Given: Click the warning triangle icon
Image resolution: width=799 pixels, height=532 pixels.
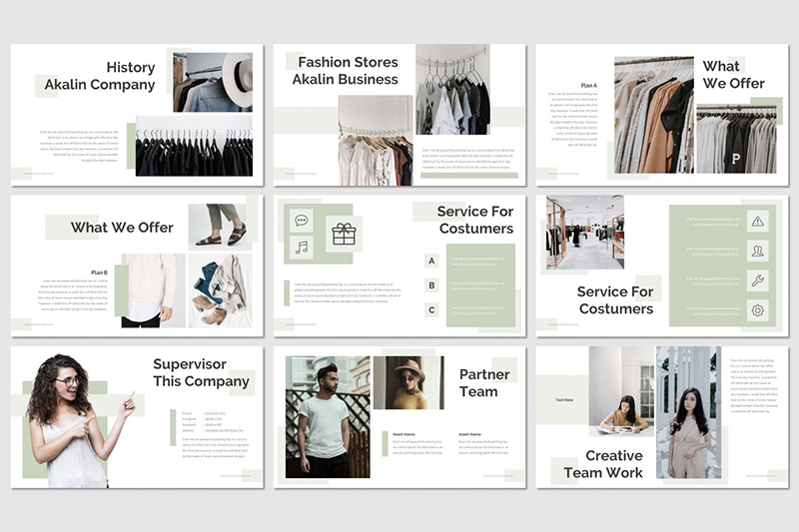Looking at the screenshot, I should coord(757,222).
